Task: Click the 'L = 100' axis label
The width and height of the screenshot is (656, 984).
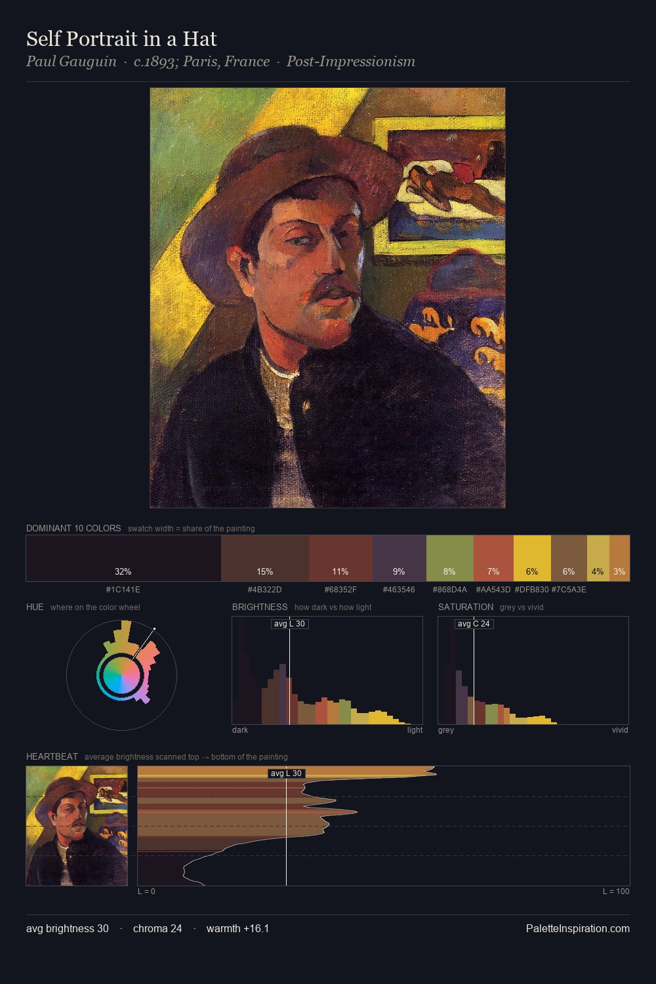Action: [x=616, y=892]
